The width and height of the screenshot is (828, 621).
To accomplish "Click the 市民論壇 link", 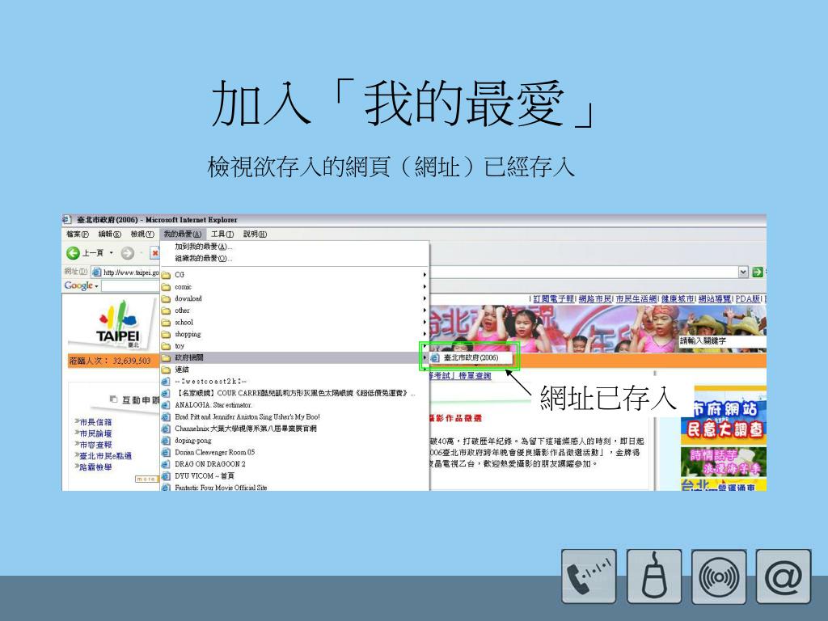I will tap(95, 433).
